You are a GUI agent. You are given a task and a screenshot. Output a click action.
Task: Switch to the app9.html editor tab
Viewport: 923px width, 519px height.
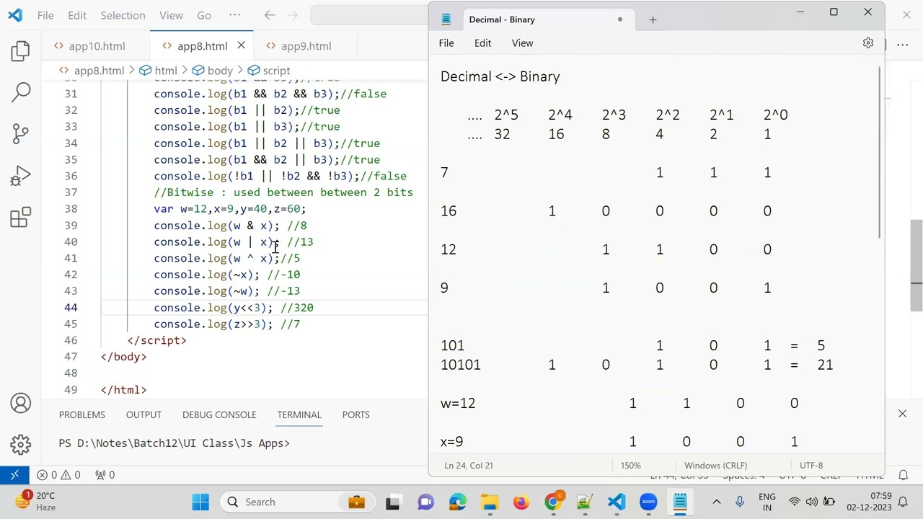(306, 45)
